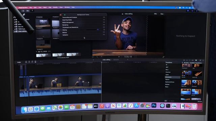
Task: Select the Wipes transitions category
Action: [167, 87]
